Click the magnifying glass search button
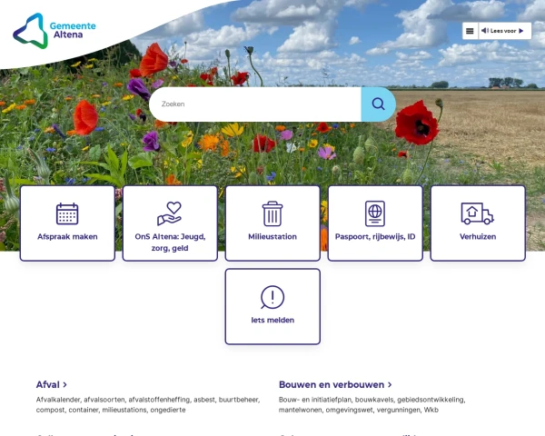Screen dimensions: 545x436 378,104
